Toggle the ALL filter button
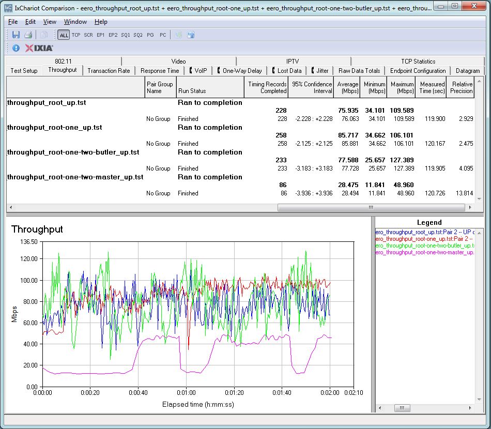 [x=64, y=35]
